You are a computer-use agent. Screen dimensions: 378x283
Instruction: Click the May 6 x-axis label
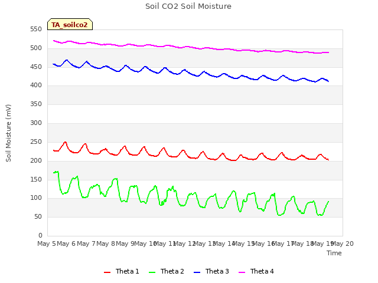(66, 243)
